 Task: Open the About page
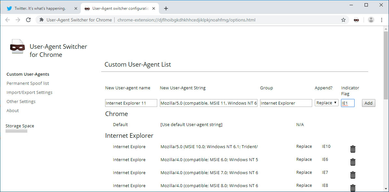(x=13, y=111)
